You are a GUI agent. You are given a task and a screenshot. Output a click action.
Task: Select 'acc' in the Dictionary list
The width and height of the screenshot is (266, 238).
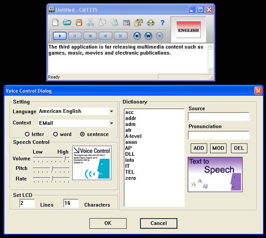pos(129,113)
